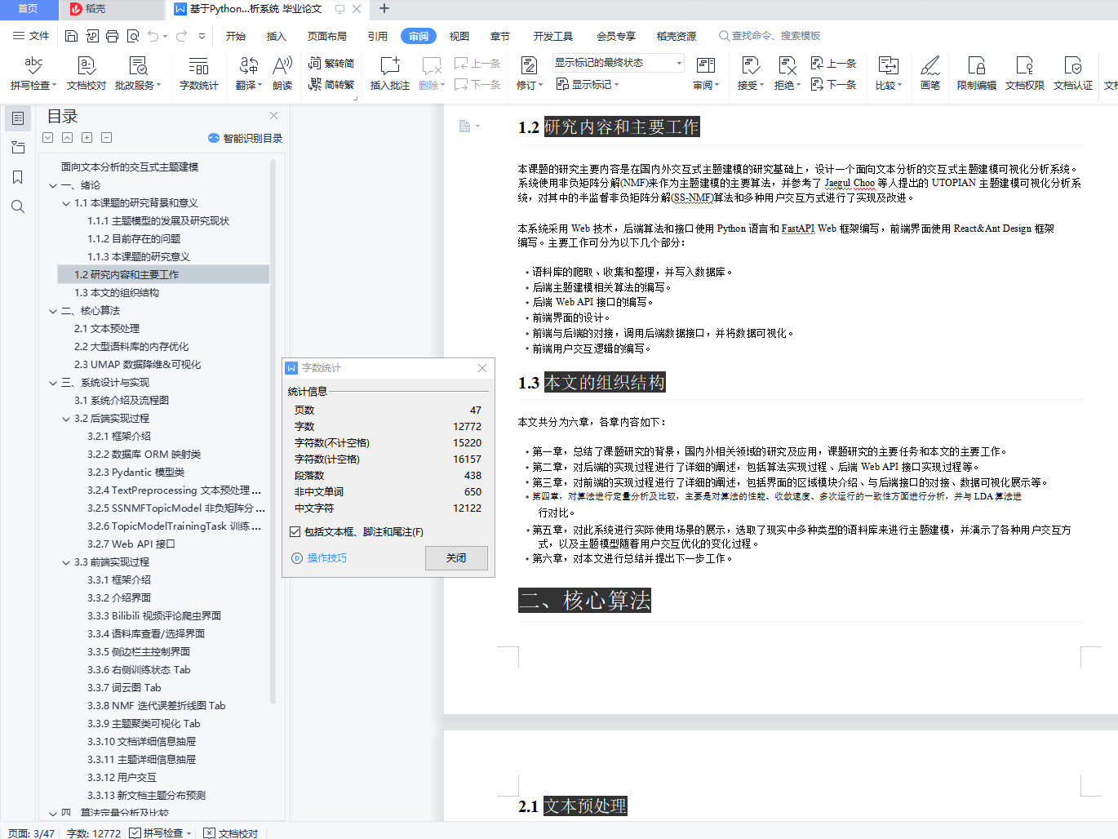Open the 显示标记 dropdown

point(588,84)
